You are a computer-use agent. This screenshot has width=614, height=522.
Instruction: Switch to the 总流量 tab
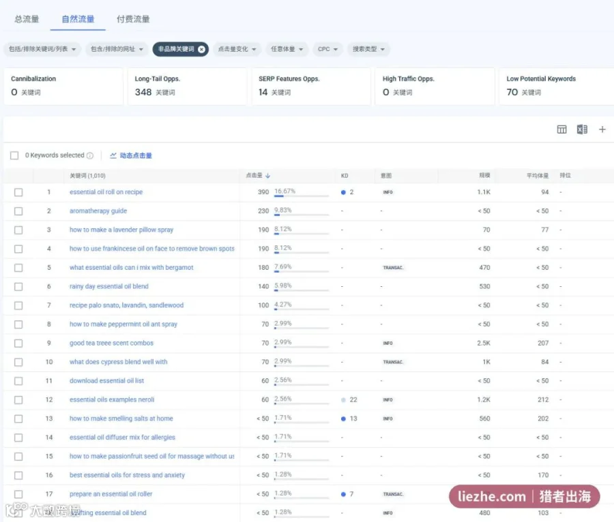click(x=27, y=19)
